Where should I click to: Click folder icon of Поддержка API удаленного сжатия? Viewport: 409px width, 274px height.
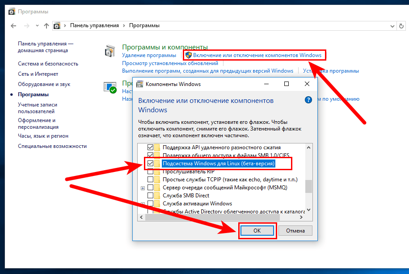tap(157, 147)
